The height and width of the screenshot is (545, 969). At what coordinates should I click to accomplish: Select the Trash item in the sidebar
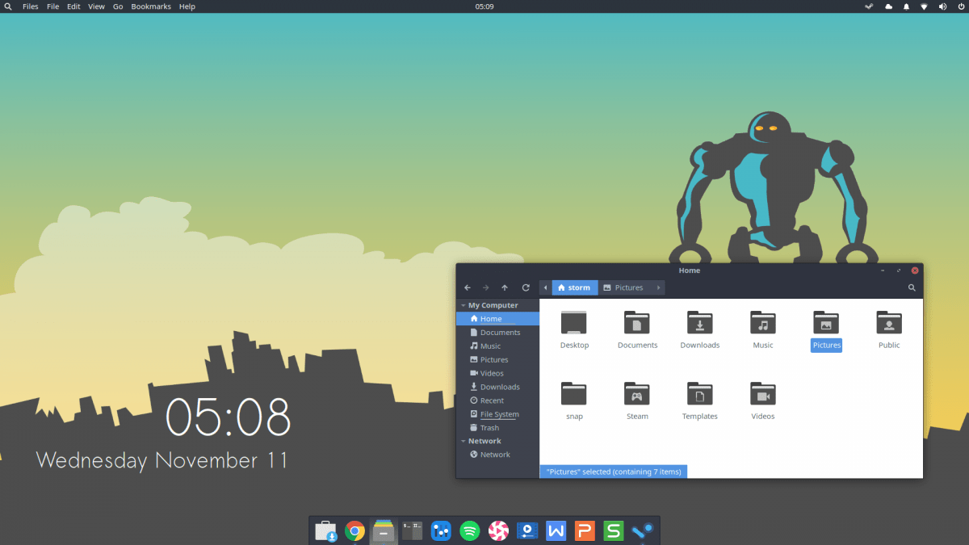click(x=487, y=427)
